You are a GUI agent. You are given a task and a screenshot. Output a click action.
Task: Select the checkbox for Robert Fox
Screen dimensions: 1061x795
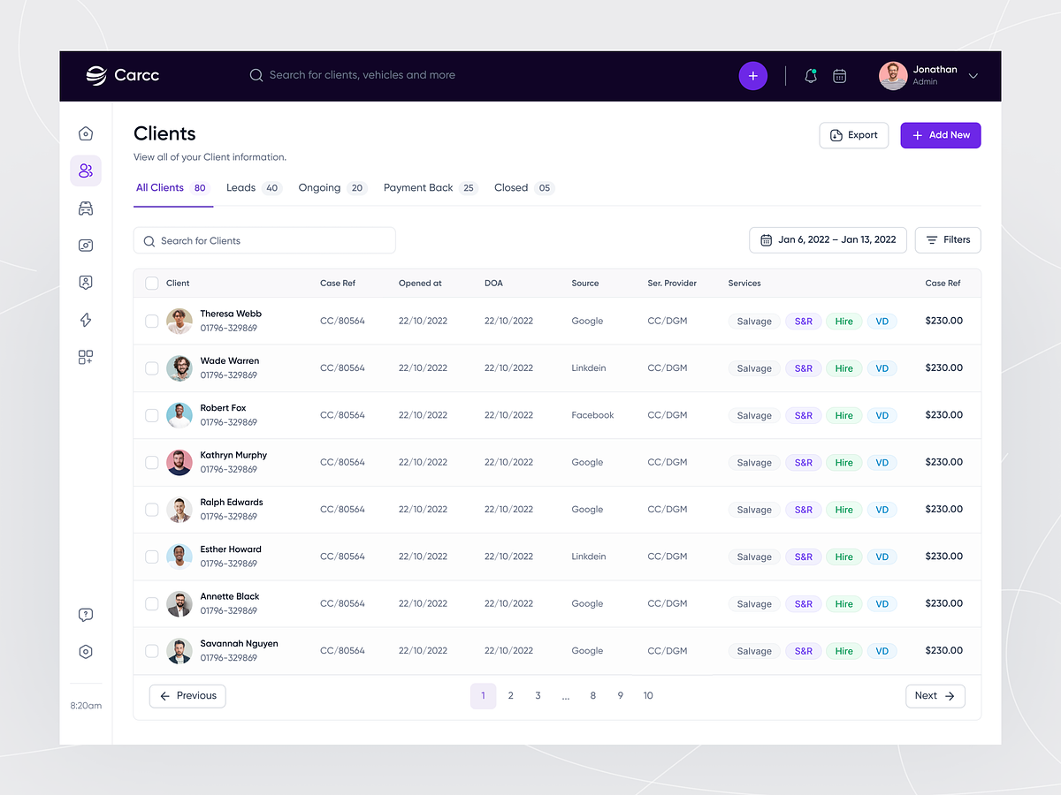[152, 415]
